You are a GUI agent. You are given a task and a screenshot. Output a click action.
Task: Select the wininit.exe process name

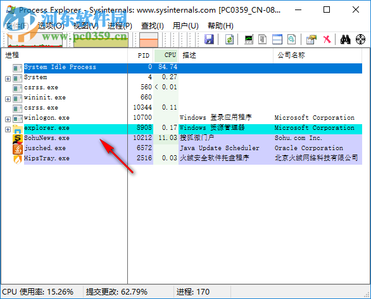coord(45,98)
